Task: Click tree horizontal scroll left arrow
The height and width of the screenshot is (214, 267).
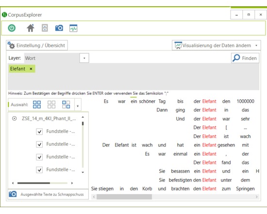Action: (x=13, y=183)
